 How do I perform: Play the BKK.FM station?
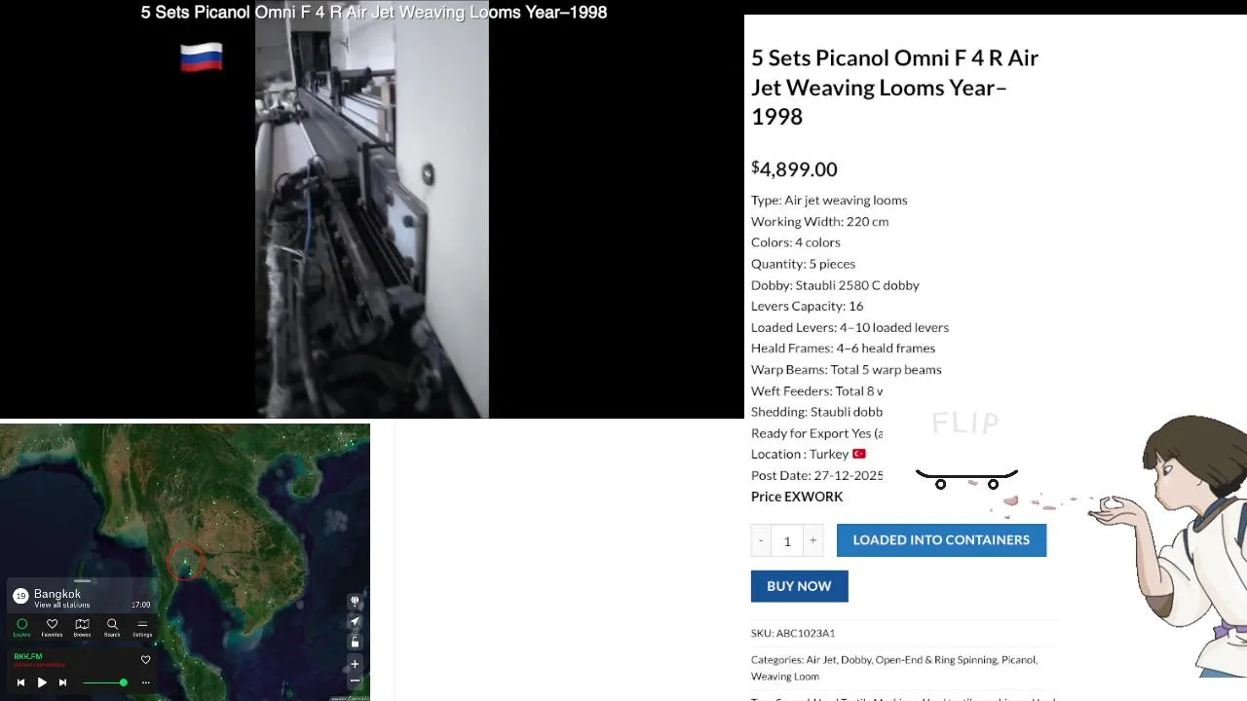click(42, 683)
